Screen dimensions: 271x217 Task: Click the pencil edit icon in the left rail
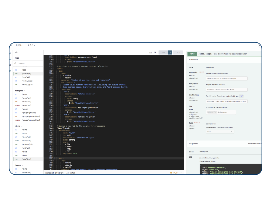pyautogui.click(x=10, y=65)
